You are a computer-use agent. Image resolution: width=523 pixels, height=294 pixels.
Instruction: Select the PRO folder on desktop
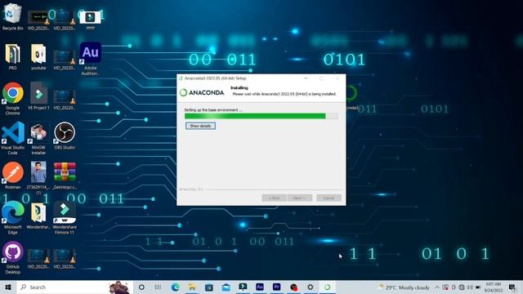pyautogui.click(x=13, y=56)
